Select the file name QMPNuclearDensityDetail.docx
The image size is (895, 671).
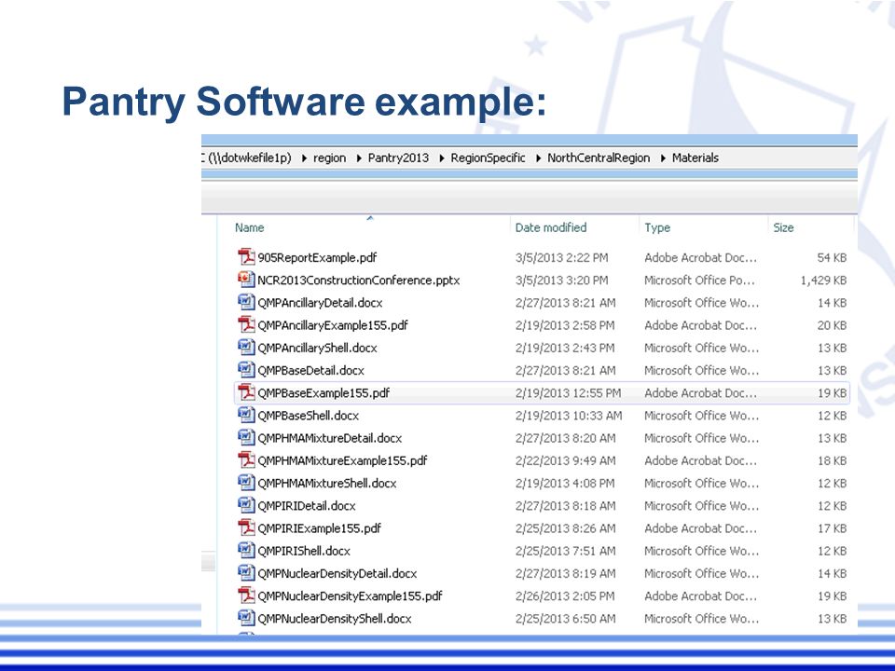pyautogui.click(x=337, y=573)
